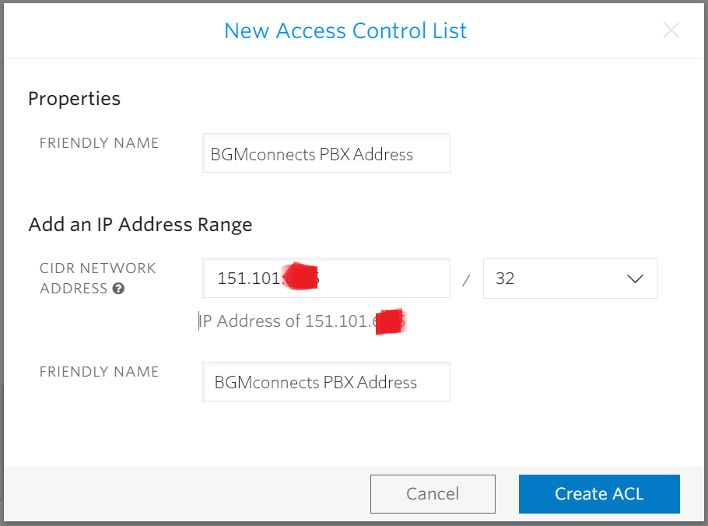The image size is (708, 526).
Task: Click the New Access Control List title
Action: click(345, 31)
